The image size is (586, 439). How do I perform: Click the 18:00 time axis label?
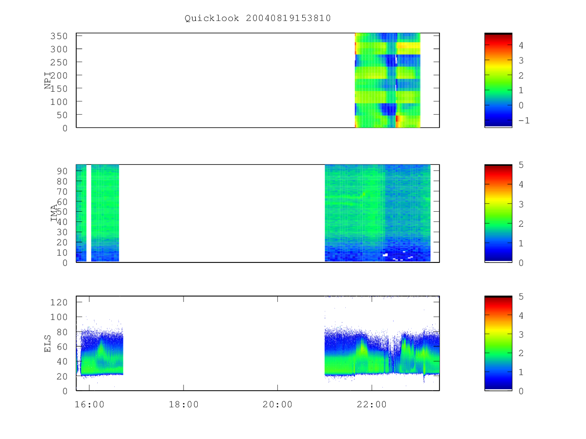(184, 404)
